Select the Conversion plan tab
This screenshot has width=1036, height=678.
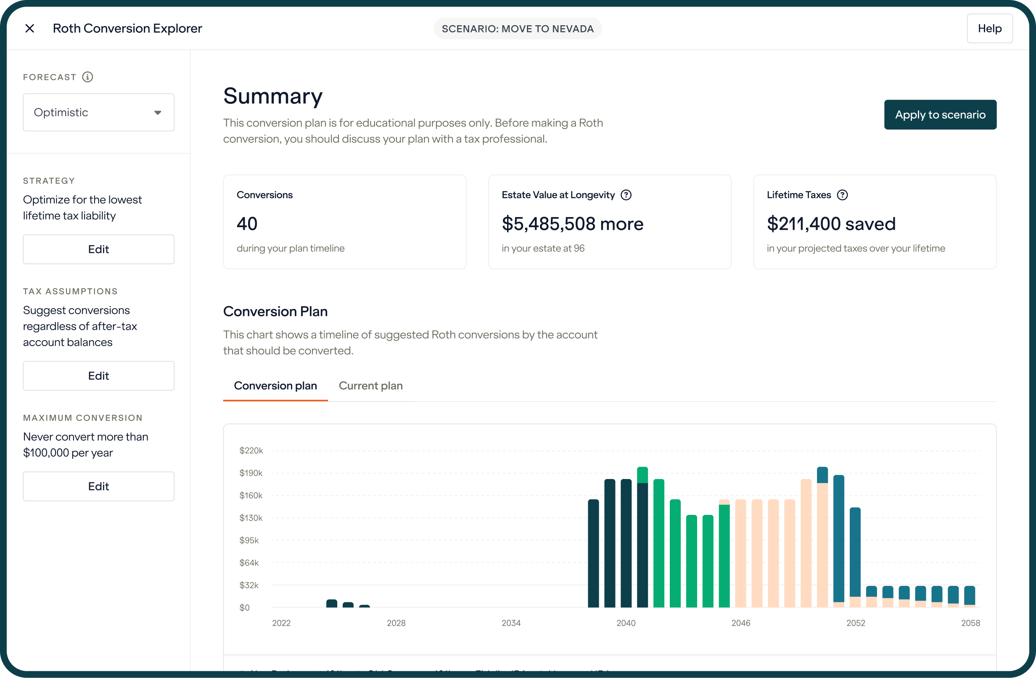coord(275,385)
